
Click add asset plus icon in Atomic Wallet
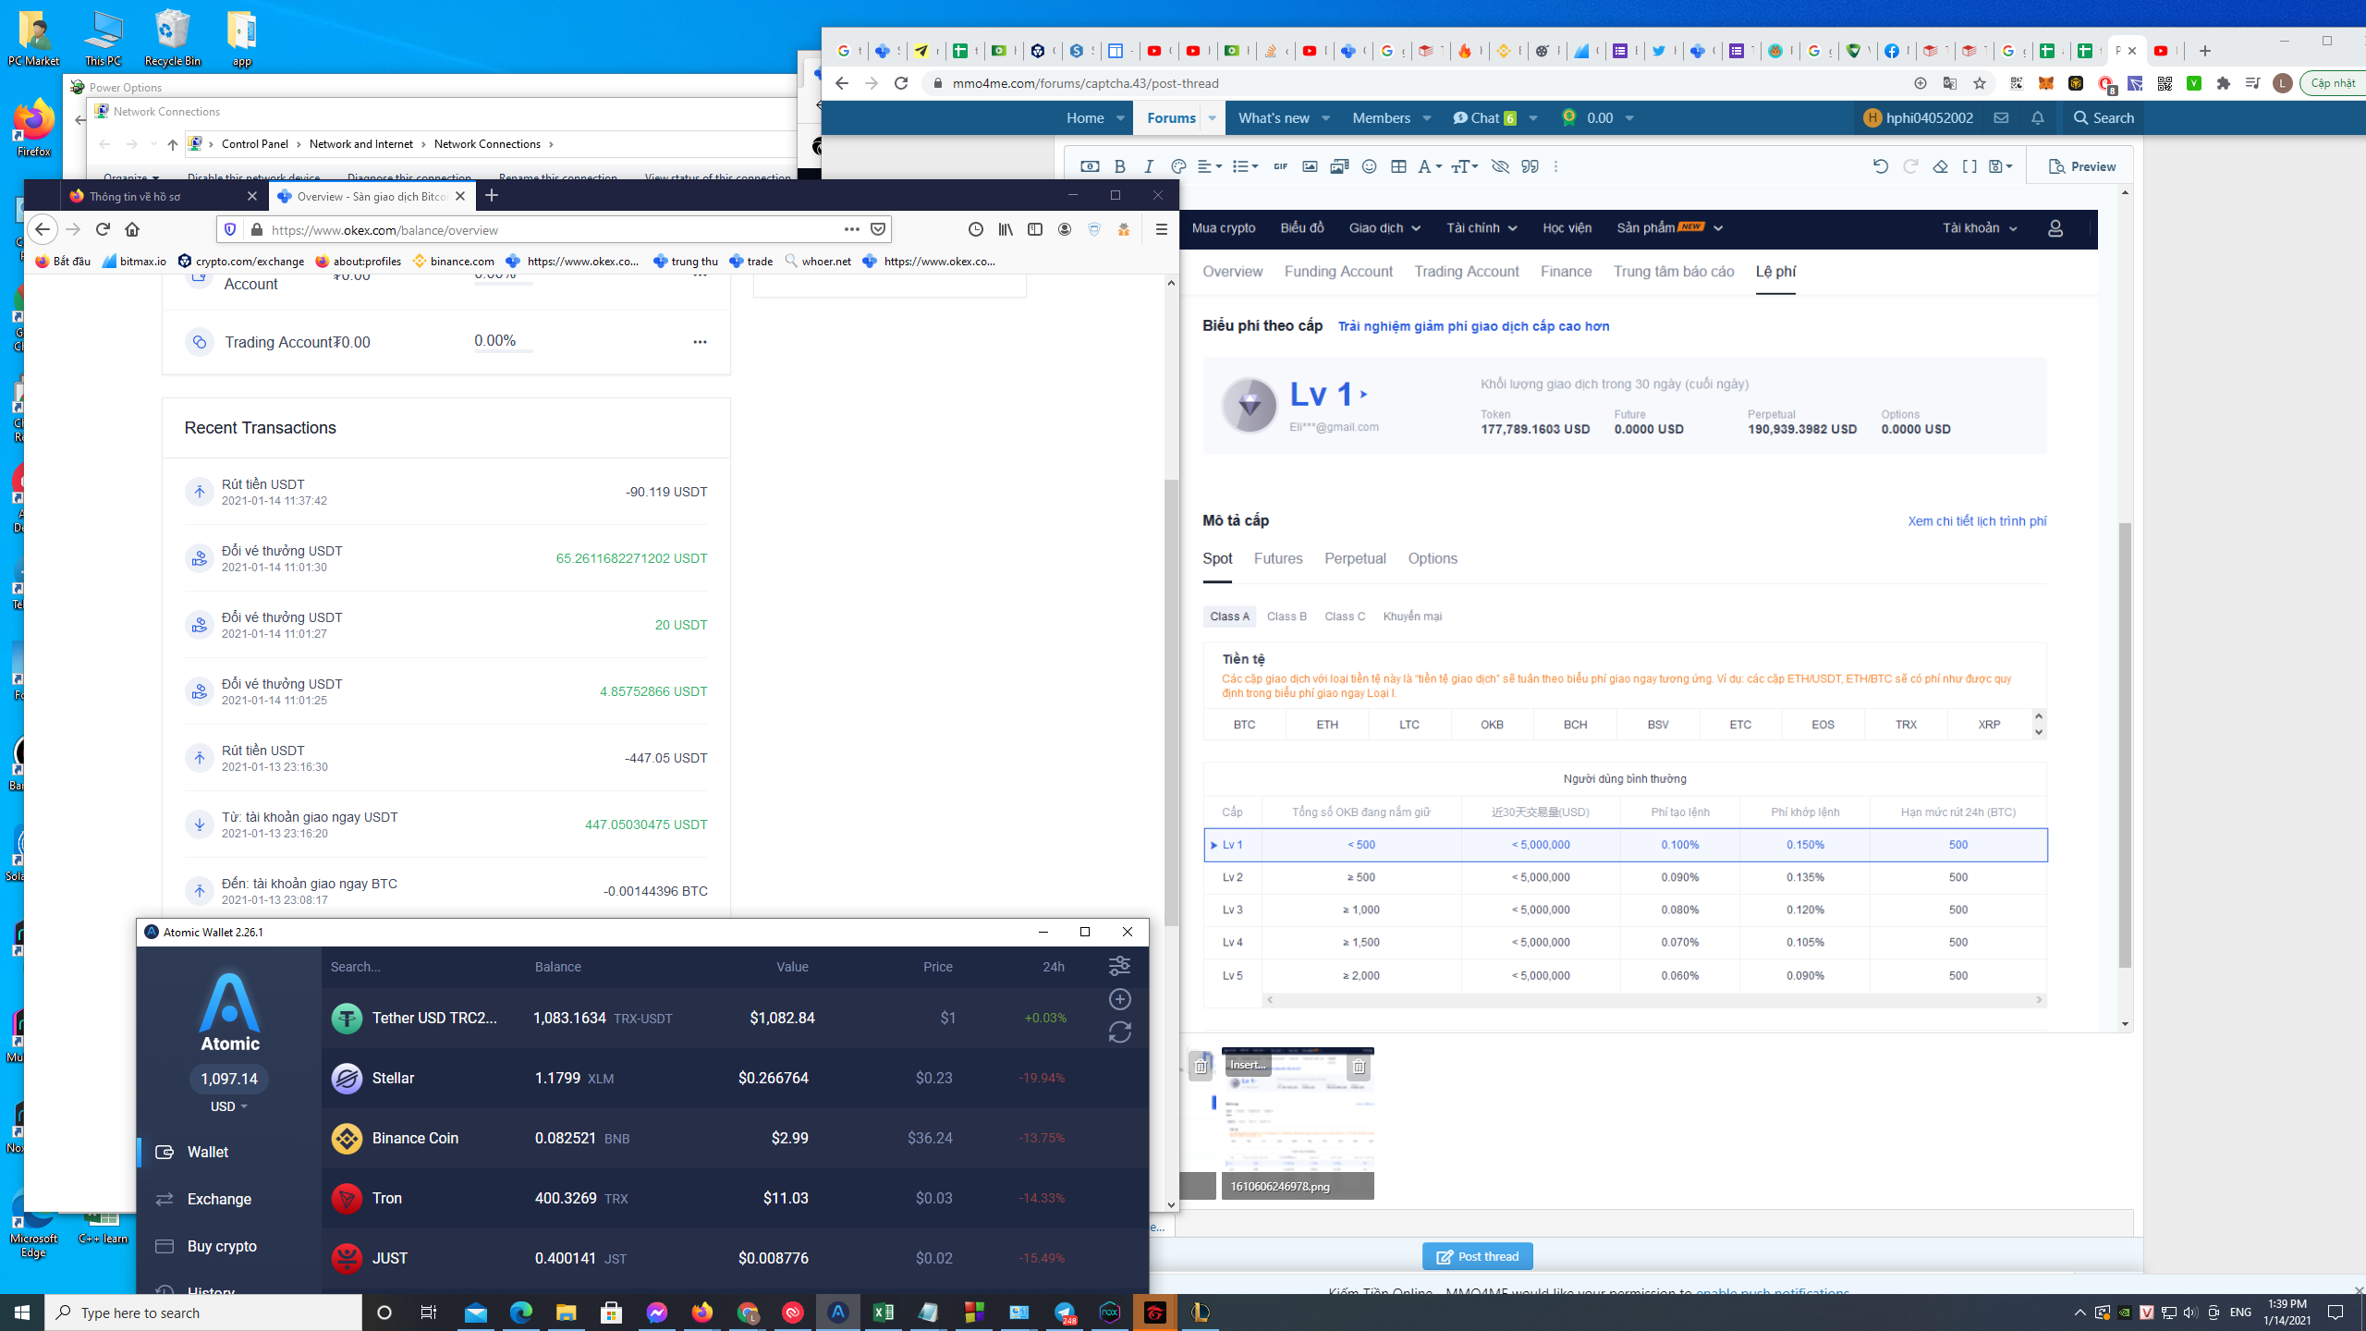[1119, 999]
